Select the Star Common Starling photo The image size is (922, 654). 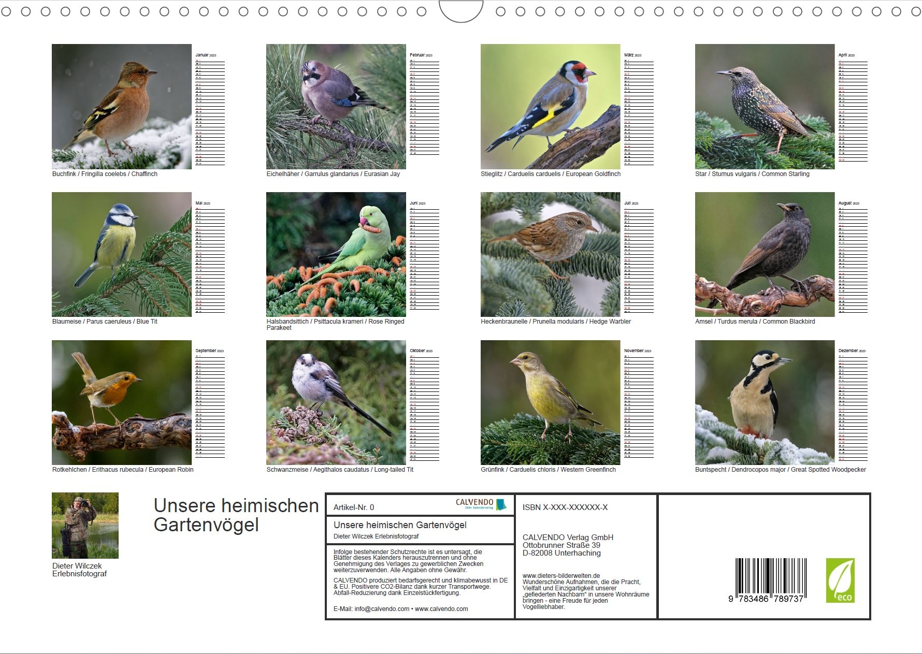[x=765, y=107]
